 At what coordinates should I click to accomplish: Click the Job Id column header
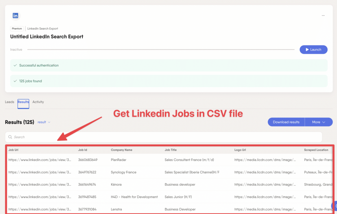point(83,150)
